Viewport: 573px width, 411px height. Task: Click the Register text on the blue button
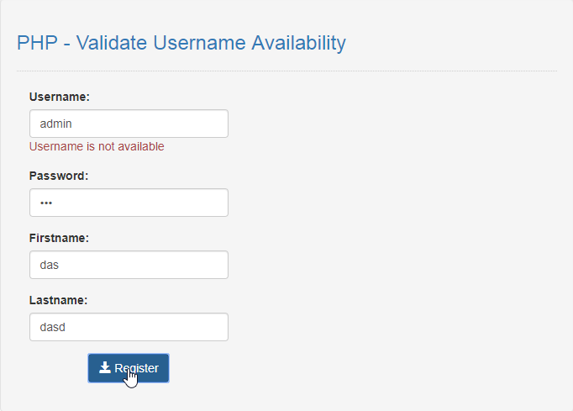[137, 368]
